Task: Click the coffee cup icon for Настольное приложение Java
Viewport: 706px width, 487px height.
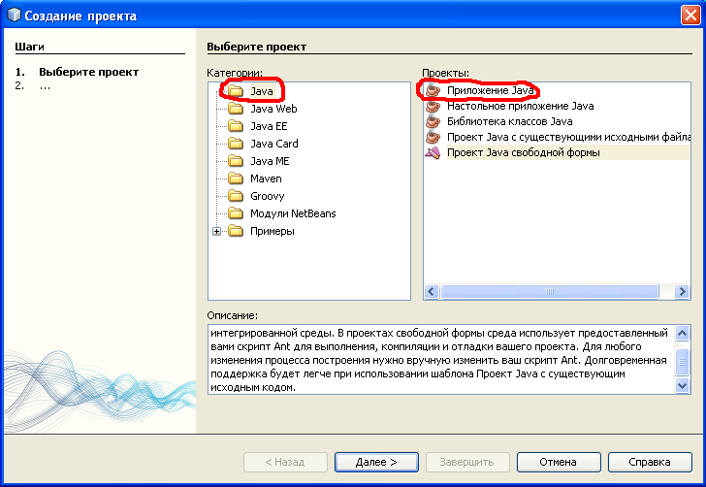Action: click(433, 106)
